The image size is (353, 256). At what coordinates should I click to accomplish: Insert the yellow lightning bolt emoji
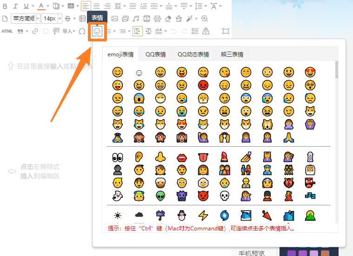pyautogui.click(x=203, y=216)
